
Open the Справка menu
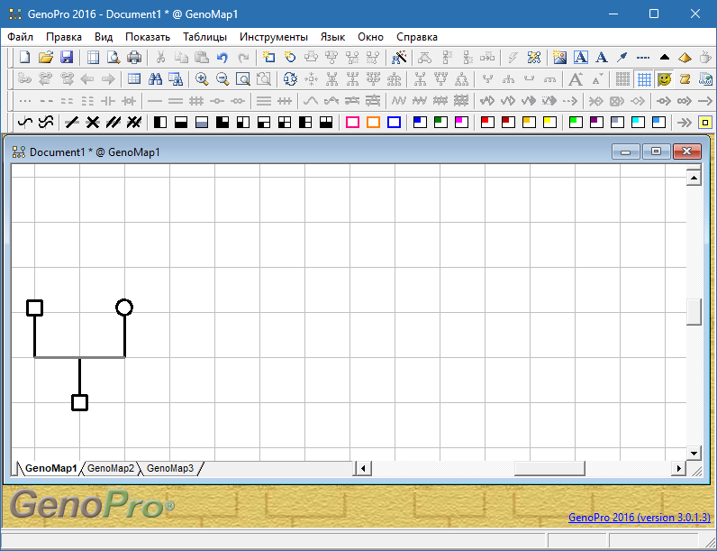coord(417,37)
